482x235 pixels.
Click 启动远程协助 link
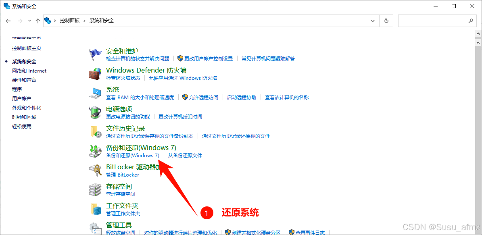[x=242, y=97]
